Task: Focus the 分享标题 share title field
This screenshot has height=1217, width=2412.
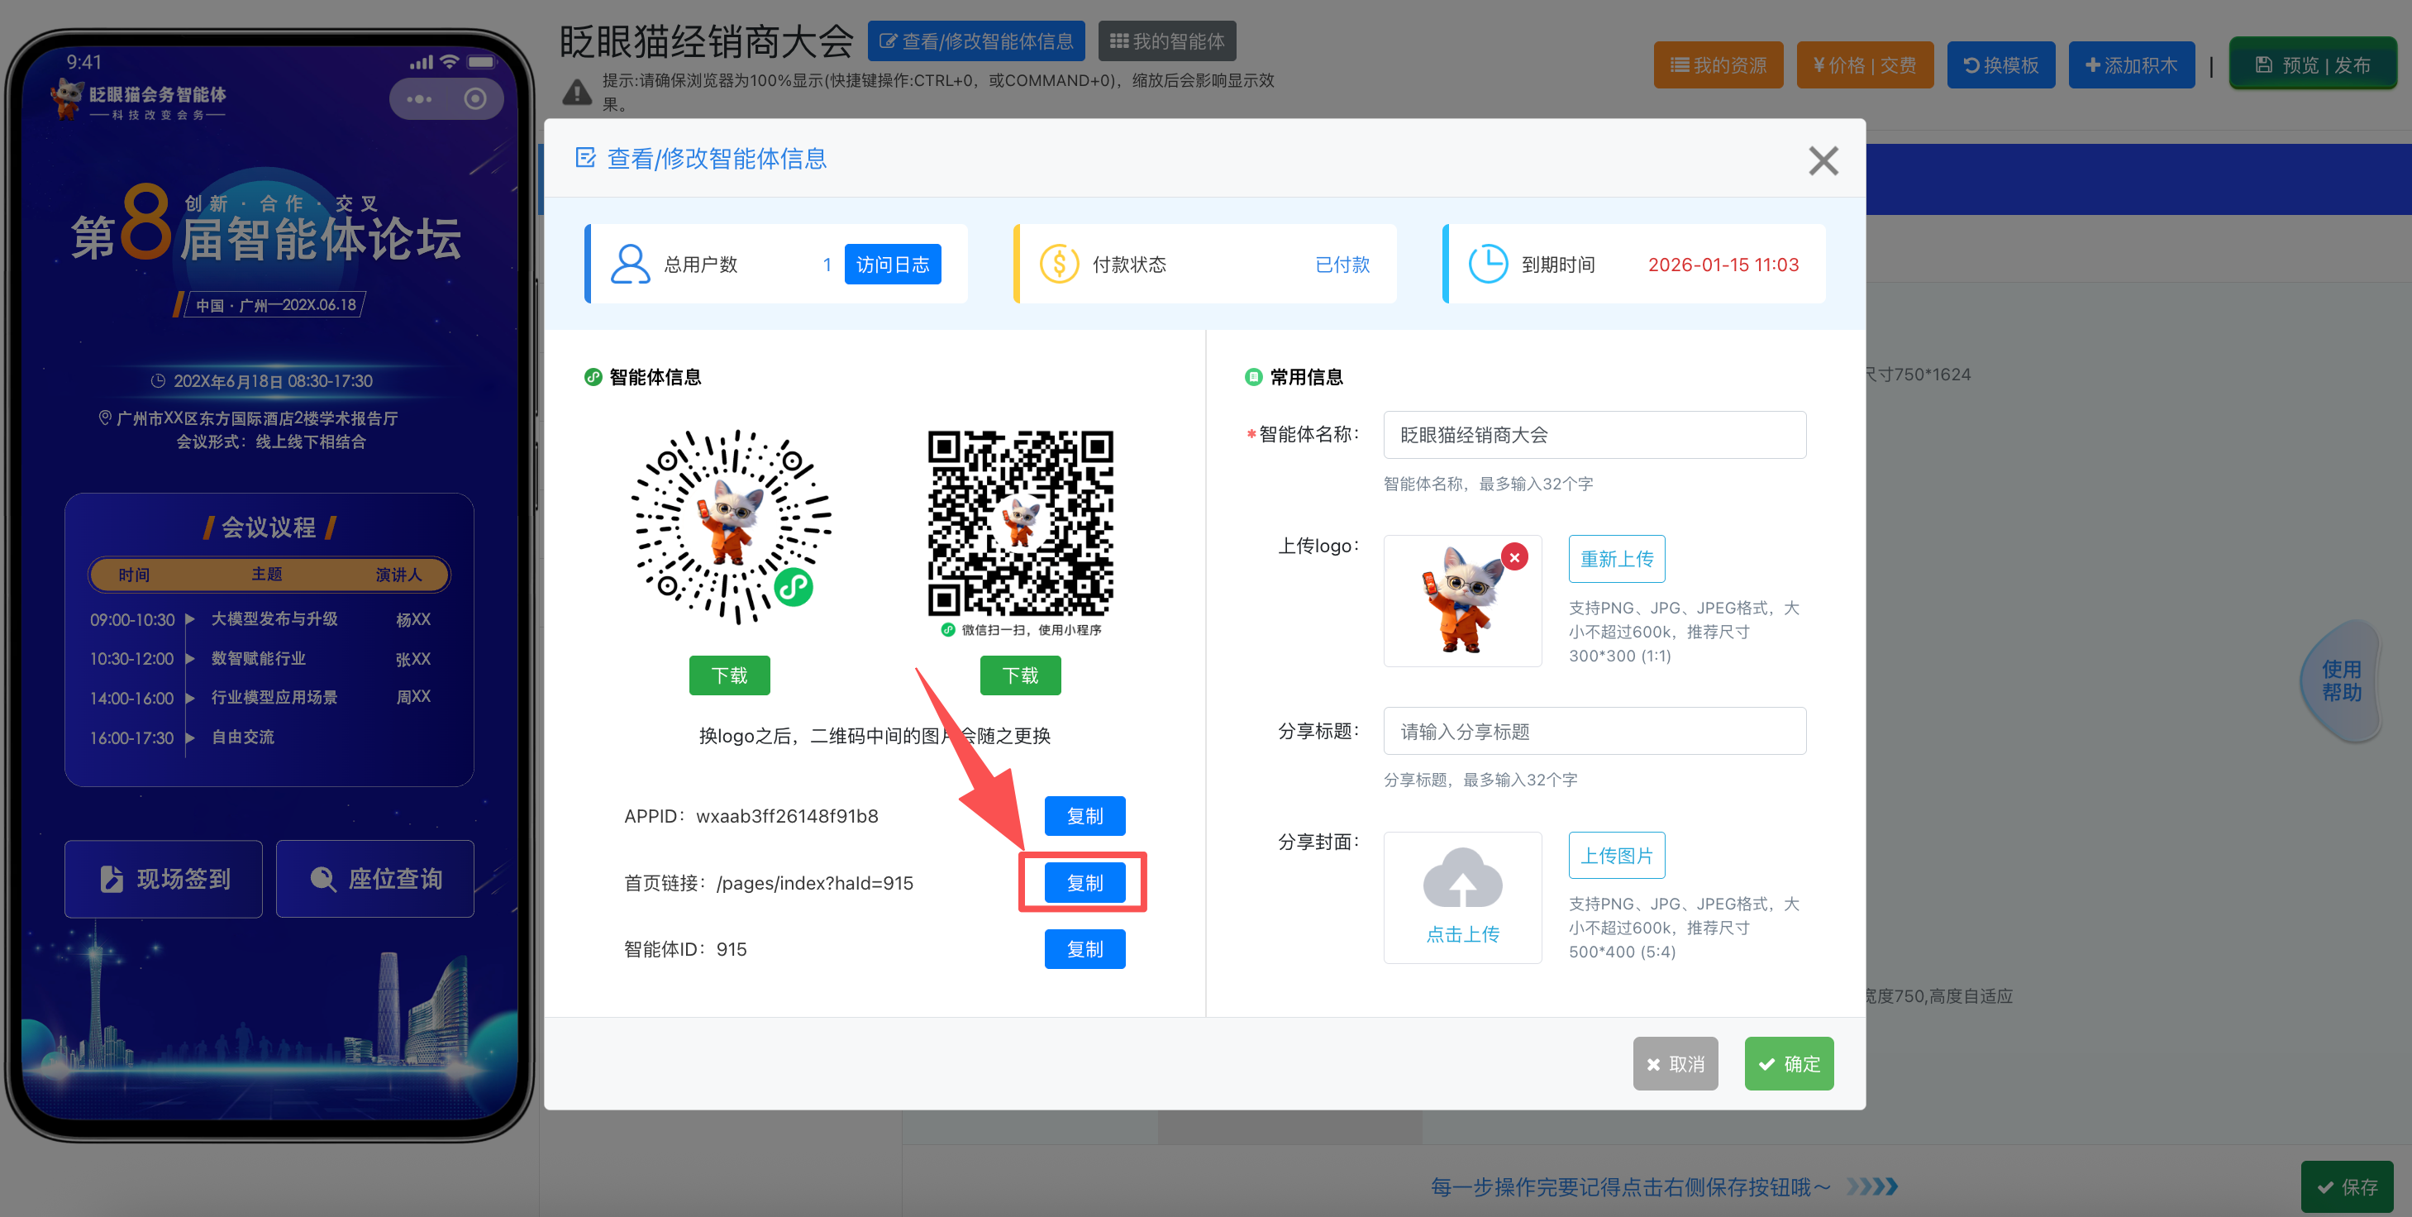Action: click(1594, 731)
